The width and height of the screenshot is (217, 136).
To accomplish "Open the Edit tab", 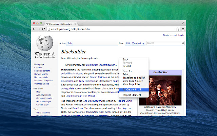I will click(x=128, y=43).
